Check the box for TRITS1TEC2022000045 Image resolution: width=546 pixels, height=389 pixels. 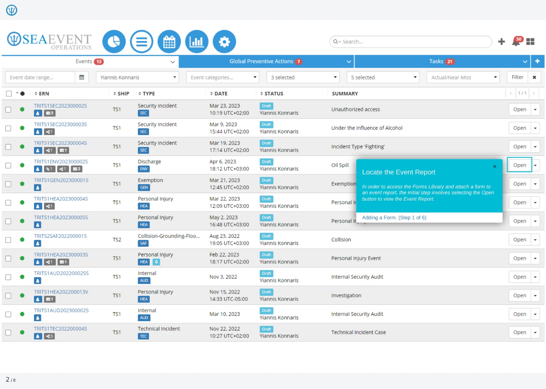tap(8, 332)
